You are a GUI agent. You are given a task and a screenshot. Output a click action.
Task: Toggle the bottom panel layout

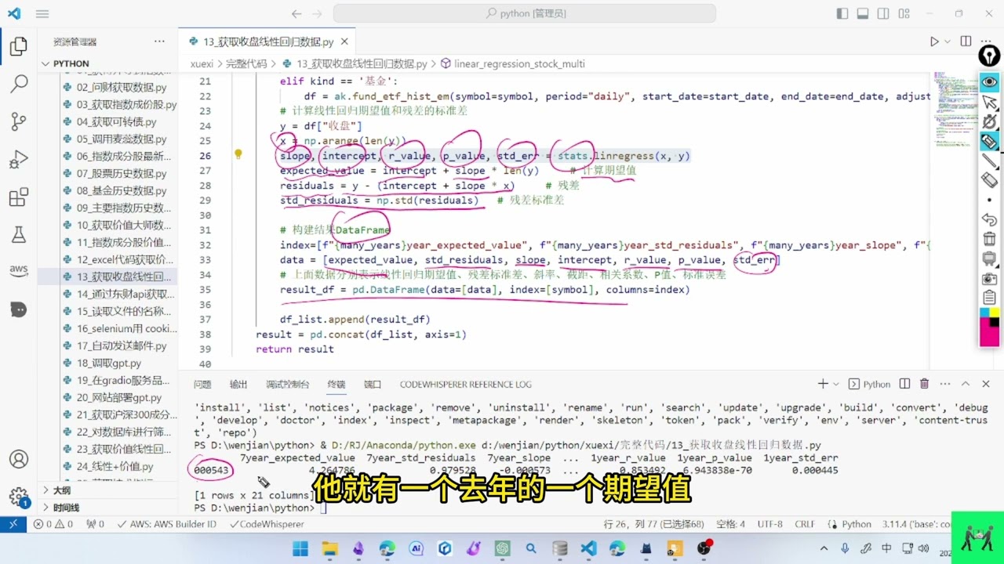click(x=863, y=13)
